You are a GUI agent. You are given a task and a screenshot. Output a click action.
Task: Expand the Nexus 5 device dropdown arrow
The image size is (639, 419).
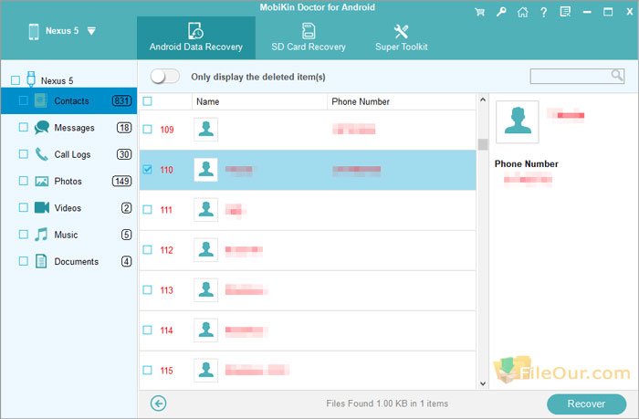click(x=91, y=31)
